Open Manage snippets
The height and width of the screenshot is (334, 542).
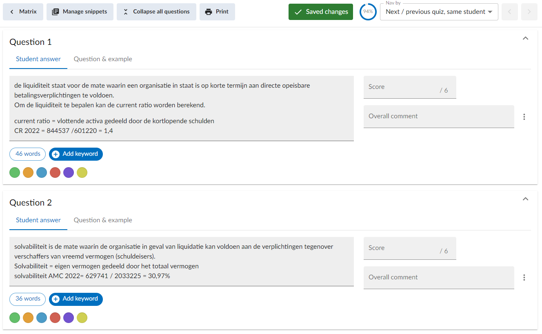(80, 12)
